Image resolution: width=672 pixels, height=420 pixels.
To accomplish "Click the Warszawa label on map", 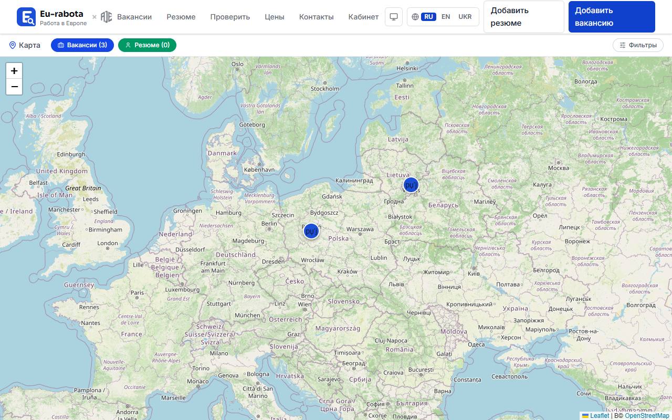I will (360, 229).
